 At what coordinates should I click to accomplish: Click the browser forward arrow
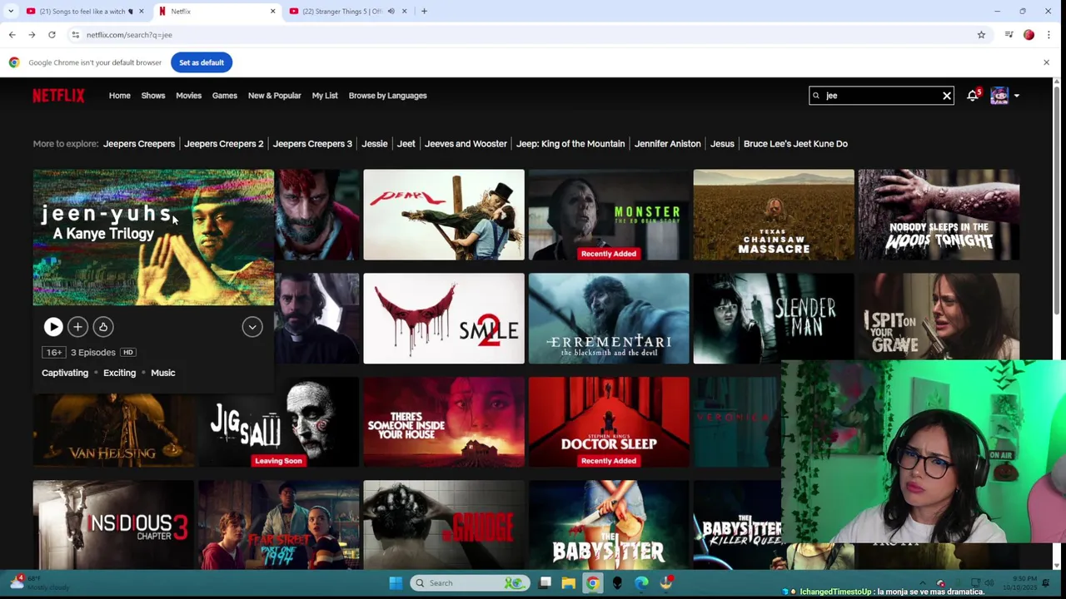32,35
